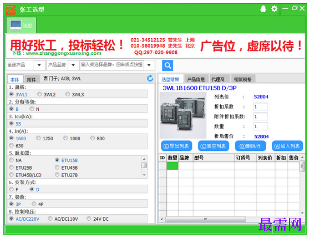Open the 相似规格 tab

tap(243, 79)
